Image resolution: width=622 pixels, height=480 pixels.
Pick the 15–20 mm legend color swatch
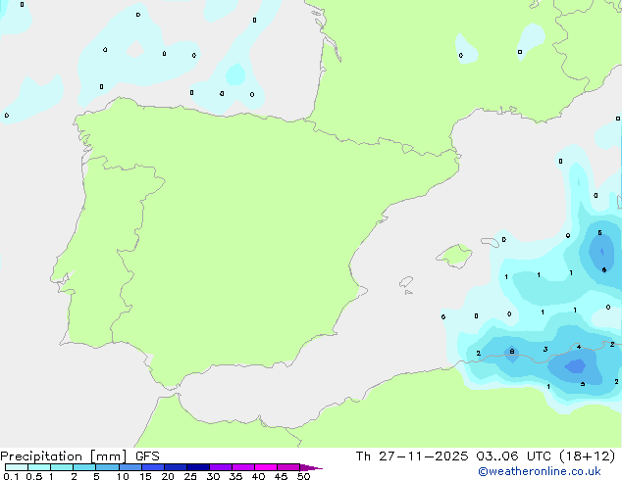(153, 467)
